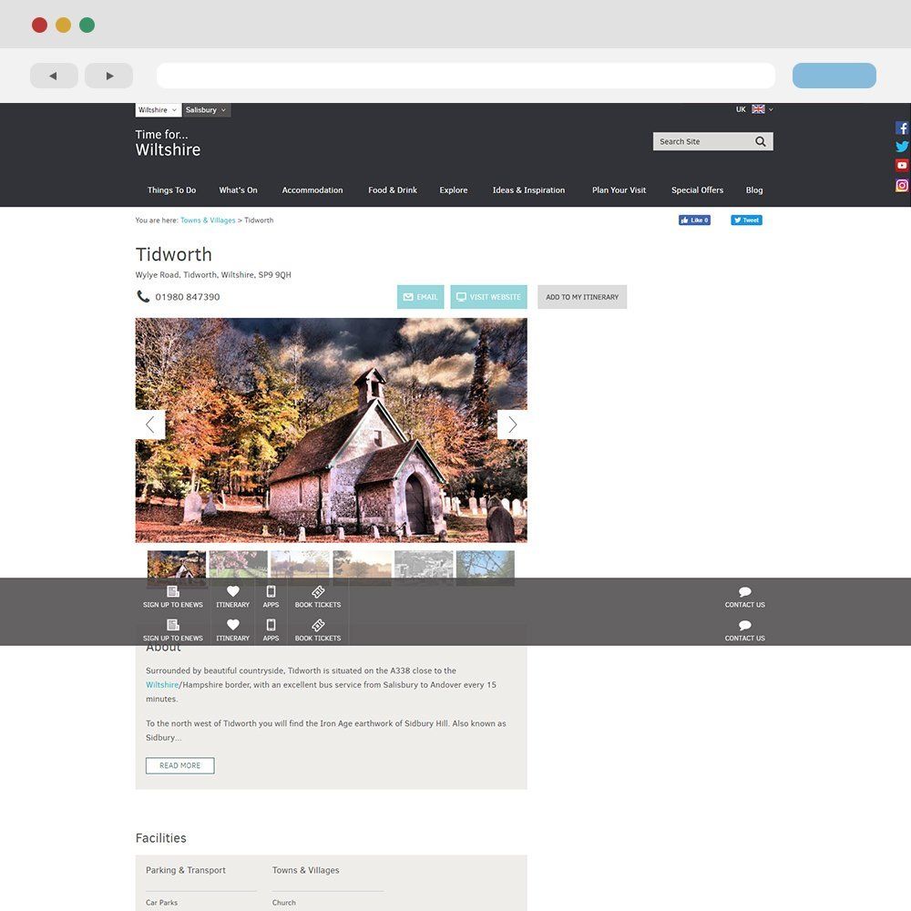Click lower Itinerary heart icon
This screenshot has width=911, height=911.
[233, 625]
